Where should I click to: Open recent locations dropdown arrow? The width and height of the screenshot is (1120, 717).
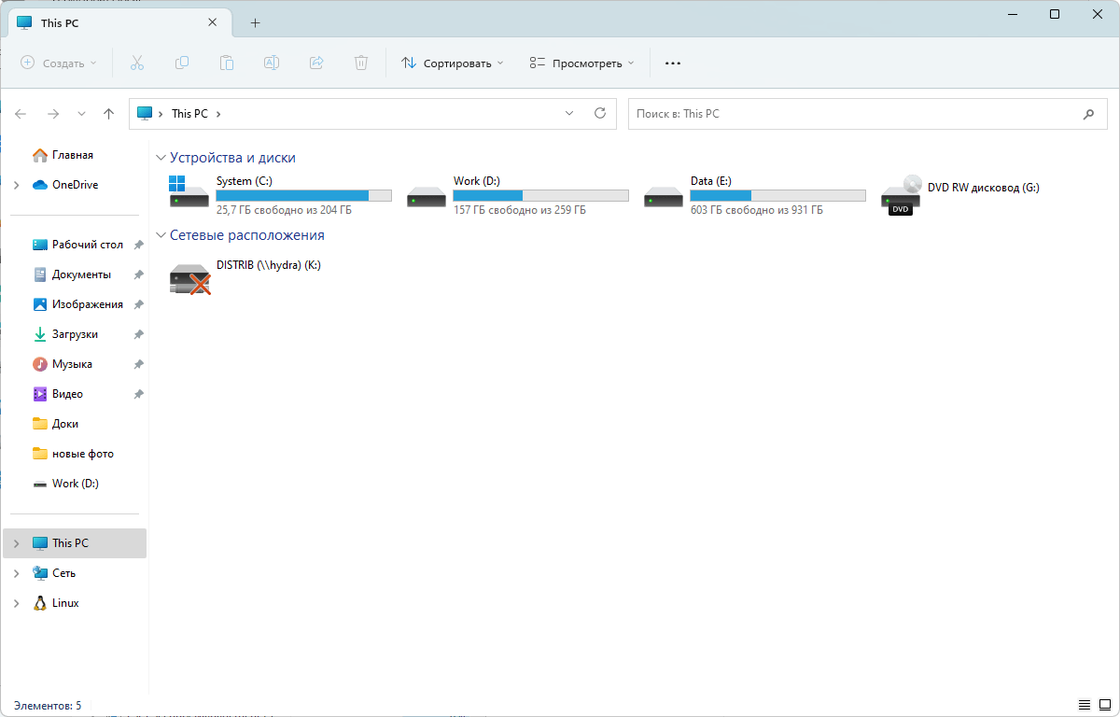click(x=81, y=114)
